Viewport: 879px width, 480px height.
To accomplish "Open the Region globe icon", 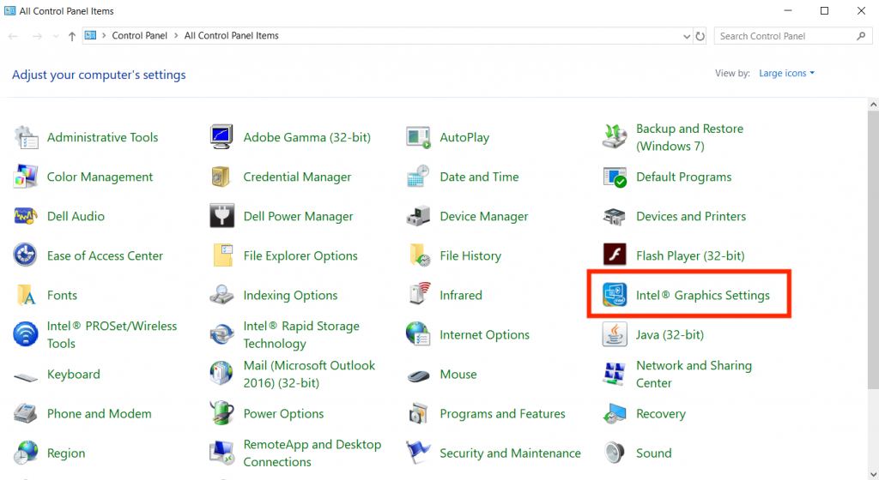I will pos(26,453).
